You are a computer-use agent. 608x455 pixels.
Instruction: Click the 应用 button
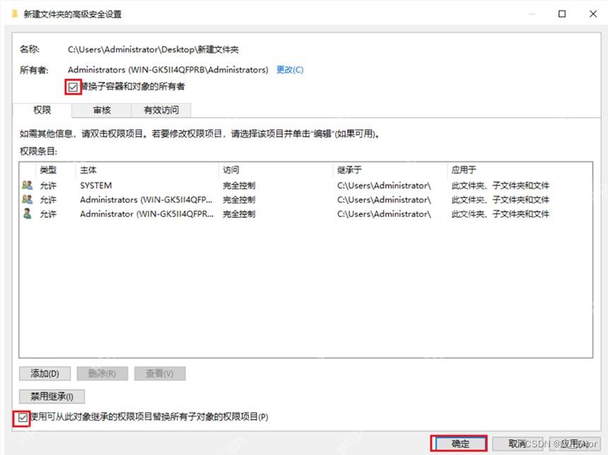(575, 444)
